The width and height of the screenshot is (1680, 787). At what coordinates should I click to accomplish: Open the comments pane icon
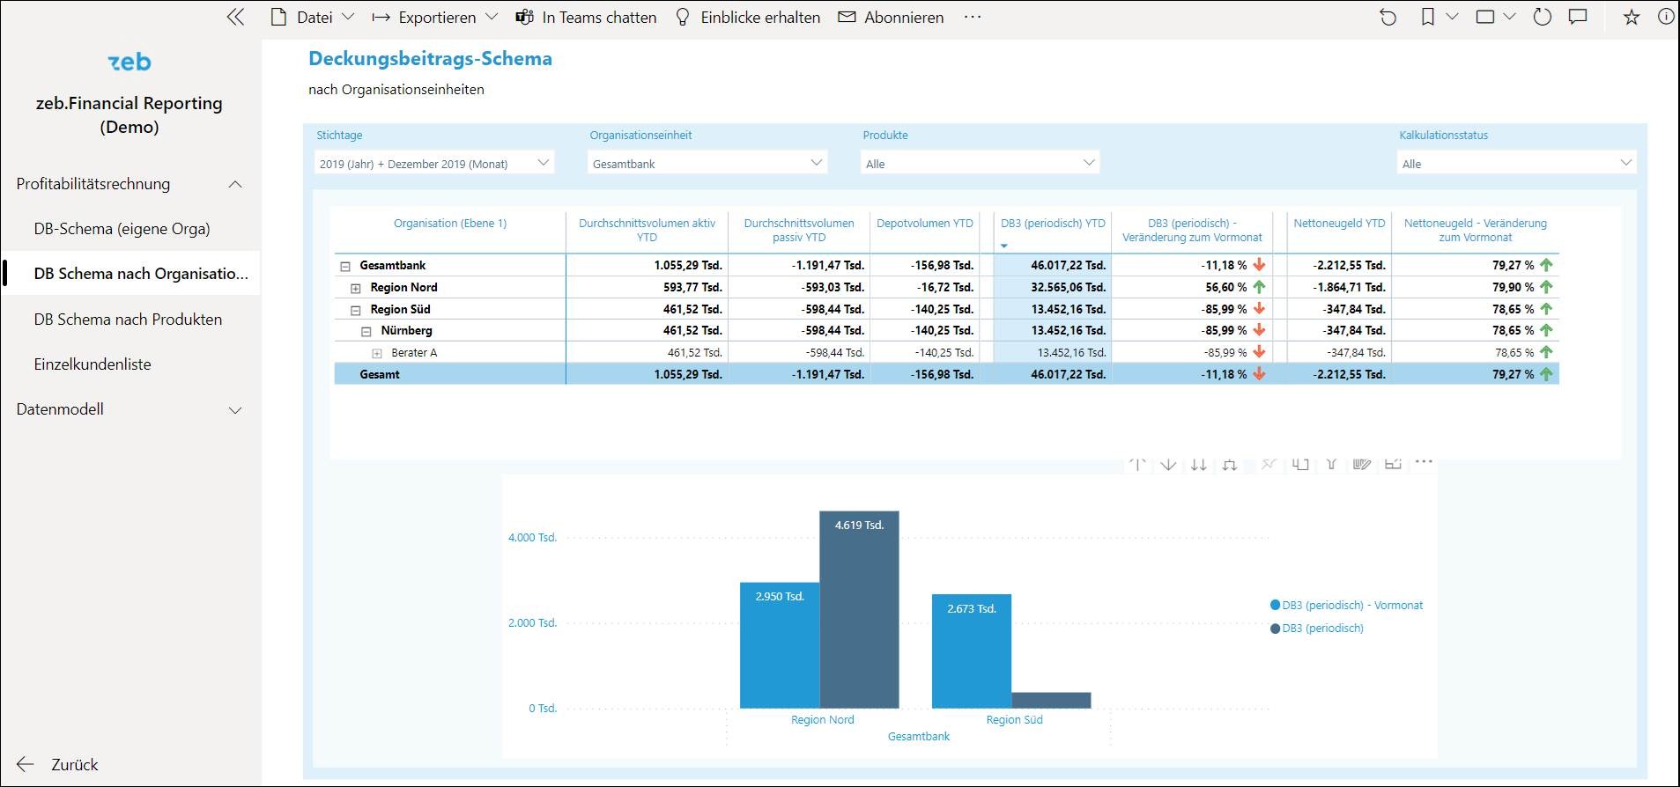coord(1578,18)
